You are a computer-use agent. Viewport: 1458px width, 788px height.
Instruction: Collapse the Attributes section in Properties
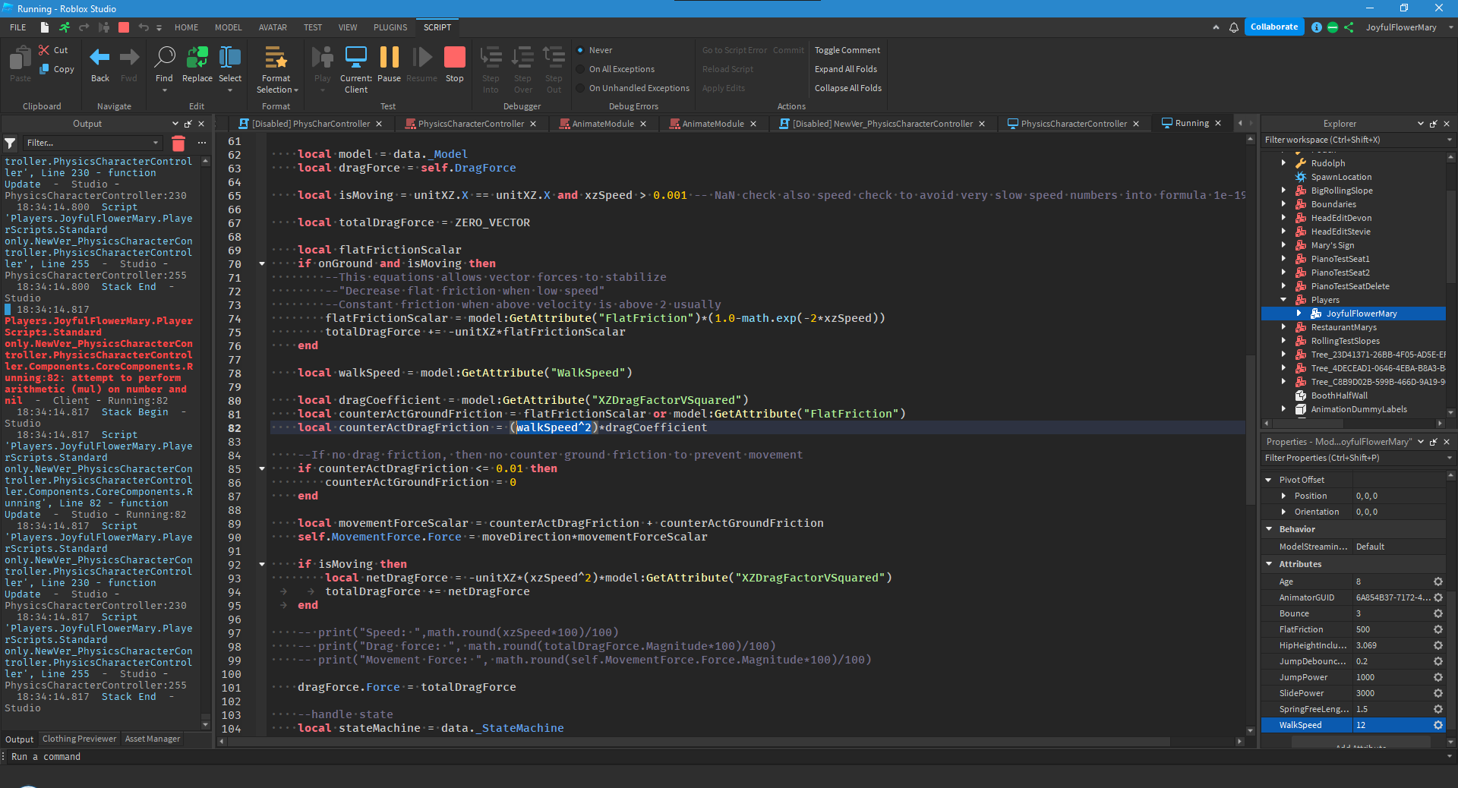1268,564
